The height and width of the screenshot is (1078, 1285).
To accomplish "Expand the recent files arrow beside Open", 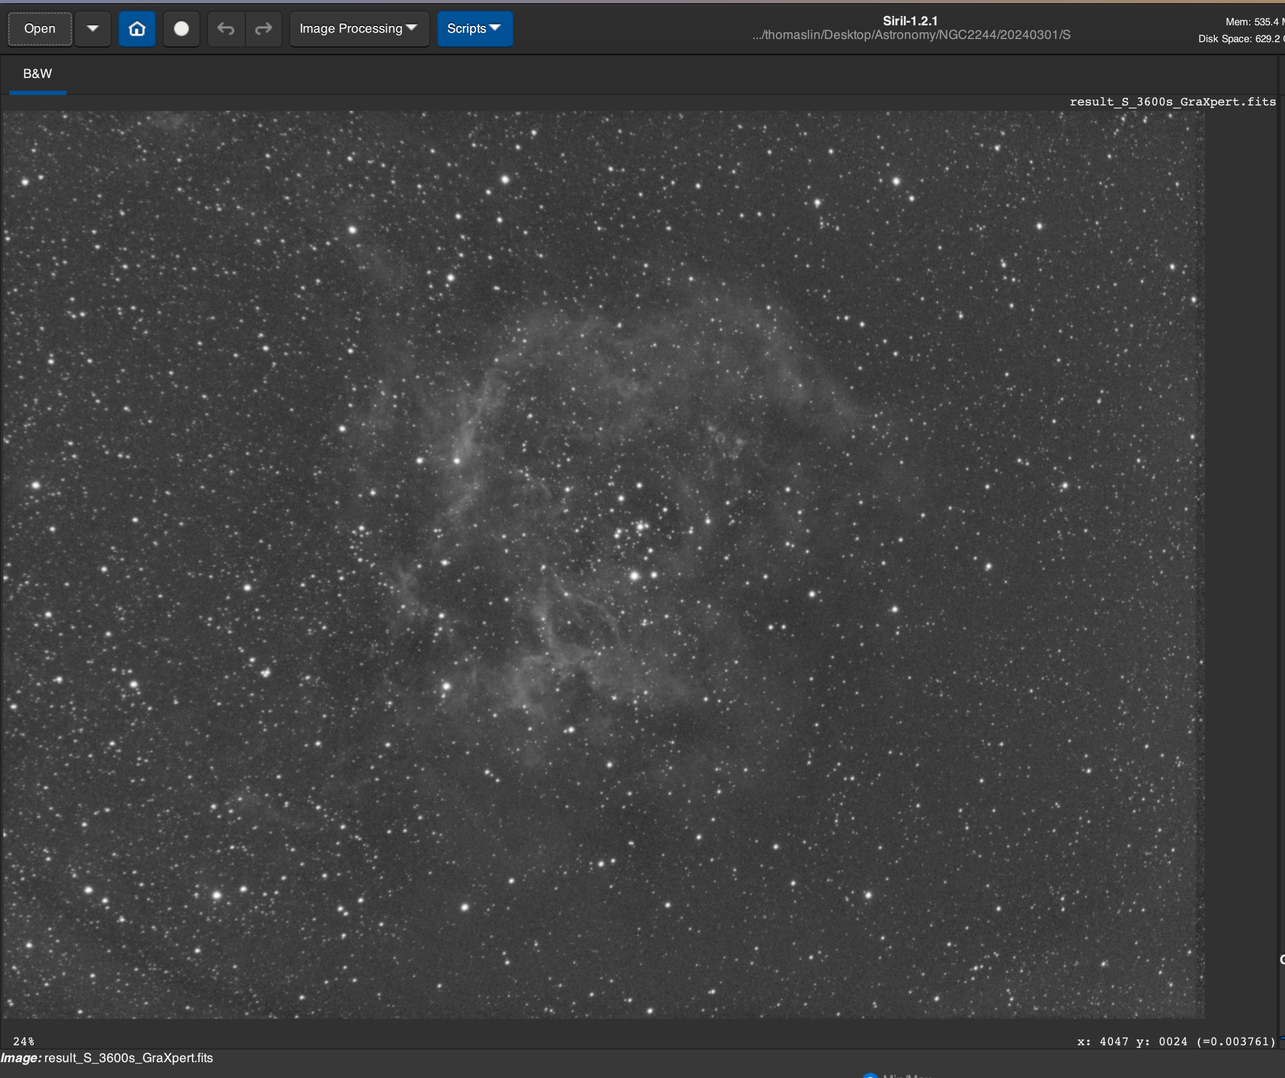I will point(92,29).
